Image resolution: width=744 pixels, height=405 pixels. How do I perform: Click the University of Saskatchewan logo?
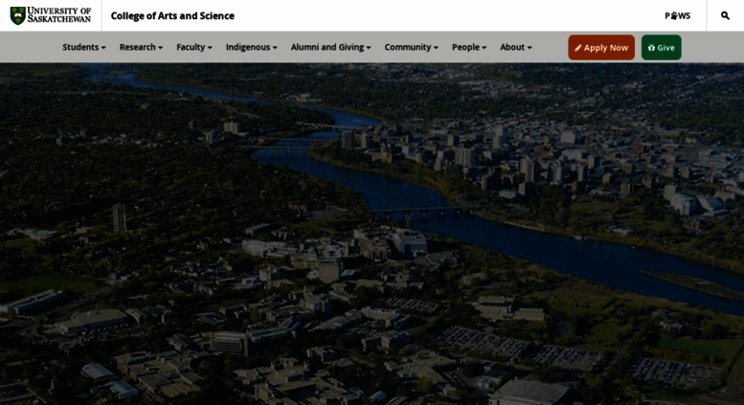tap(51, 15)
